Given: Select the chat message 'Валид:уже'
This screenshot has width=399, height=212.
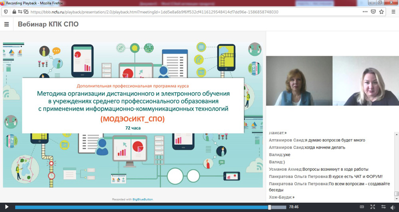Looking at the screenshot, I should tap(280, 155).
